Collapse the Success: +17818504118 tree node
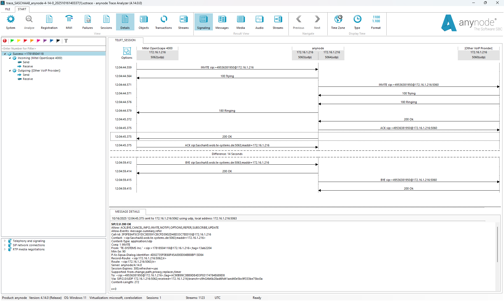Viewport: 504px width, 302px height. pyautogui.click(x=4, y=53)
